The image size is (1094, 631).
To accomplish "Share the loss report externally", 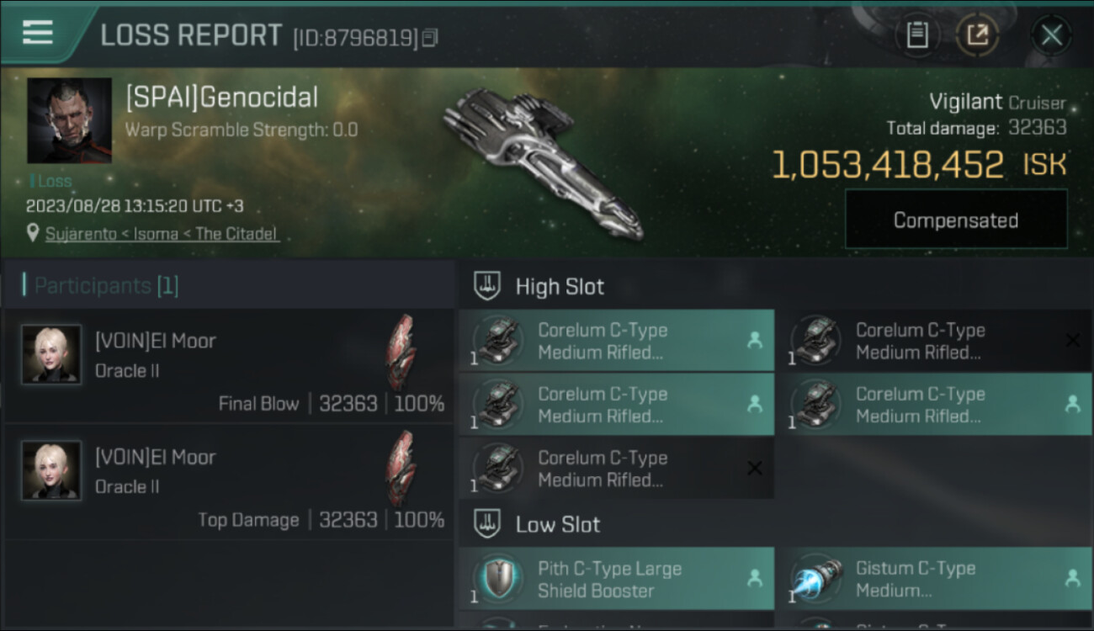I will click(x=977, y=35).
